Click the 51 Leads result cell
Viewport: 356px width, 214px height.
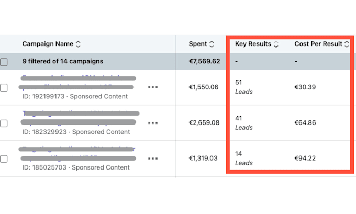pos(243,87)
